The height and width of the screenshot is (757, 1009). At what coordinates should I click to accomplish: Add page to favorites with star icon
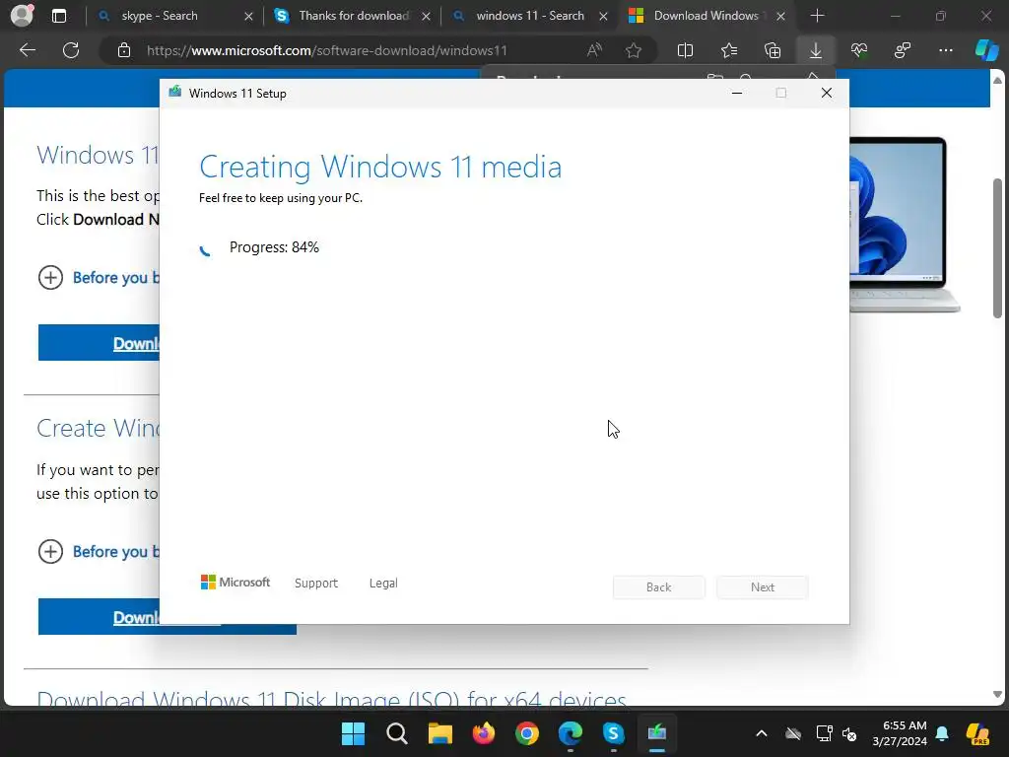[634, 50]
